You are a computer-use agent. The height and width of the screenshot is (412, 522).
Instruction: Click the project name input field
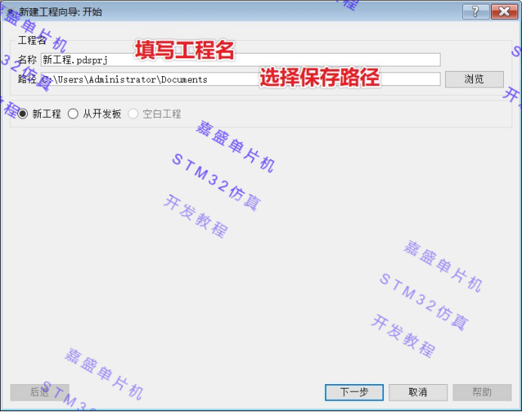(241, 60)
